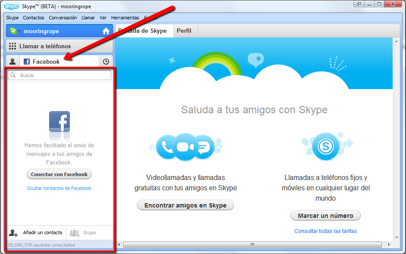This screenshot has width=406, height=254.
Task: Open Consultar todas las tarifas link
Action: click(x=325, y=231)
